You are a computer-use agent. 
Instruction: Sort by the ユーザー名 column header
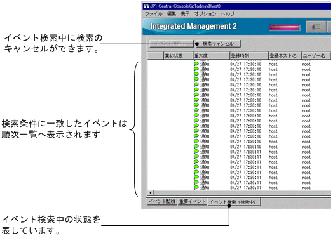point(316,56)
